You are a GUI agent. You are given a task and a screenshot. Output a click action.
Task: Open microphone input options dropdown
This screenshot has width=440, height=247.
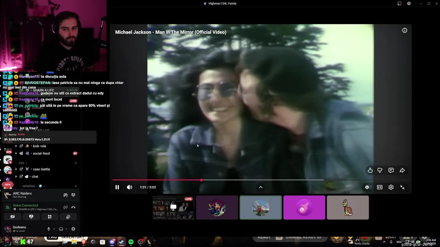[54, 229]
